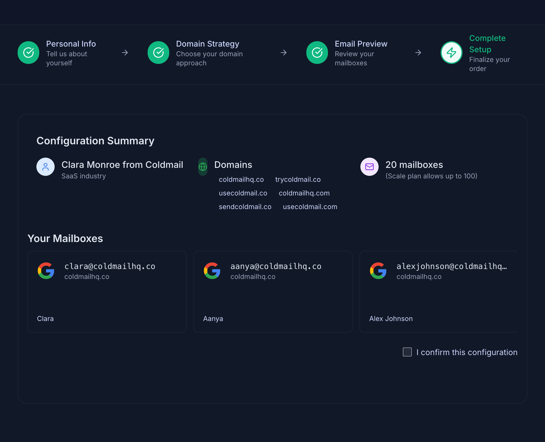The height and width of the screenshot is (442, 545).
Task: Click the 20 mailboxes heading
Action: pyautogui.click(x=414, y=165)
